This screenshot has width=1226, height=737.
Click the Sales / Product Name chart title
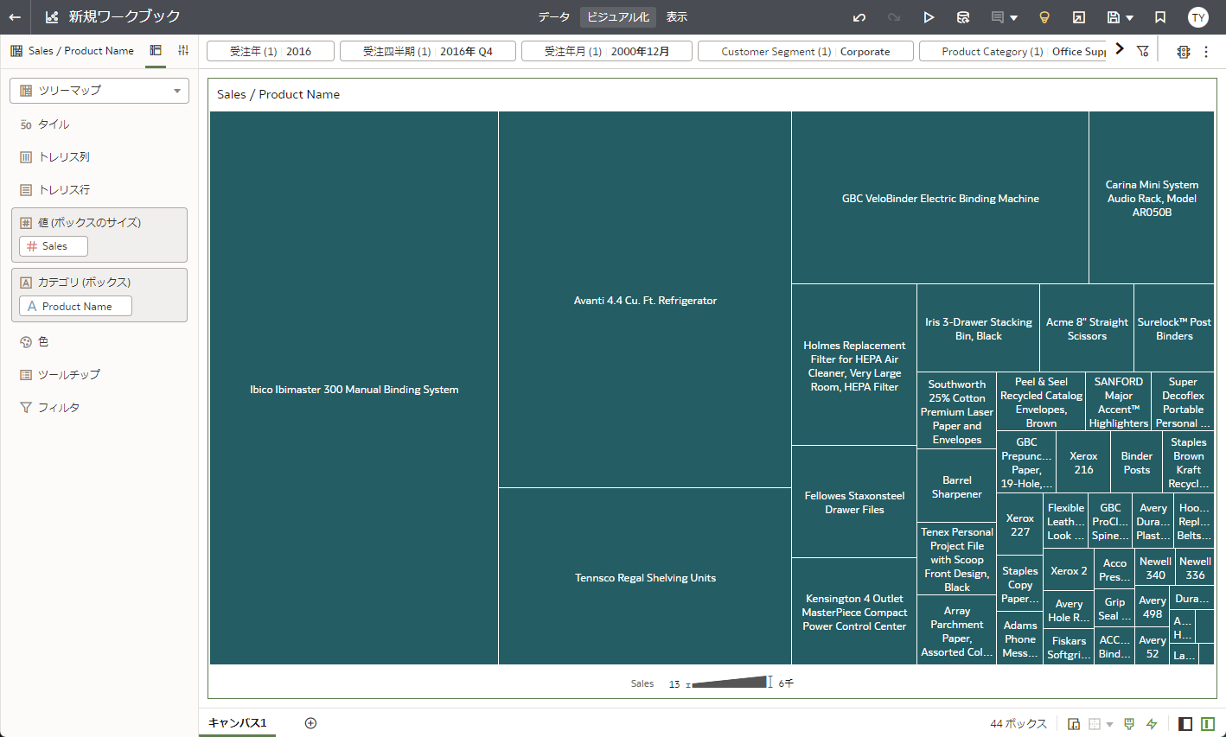278,94
